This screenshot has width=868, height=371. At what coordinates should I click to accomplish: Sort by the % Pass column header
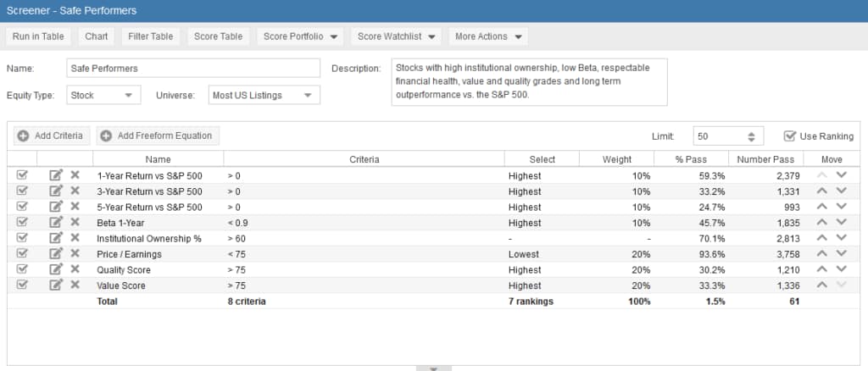pyautogui.click(x=691, y=159)
